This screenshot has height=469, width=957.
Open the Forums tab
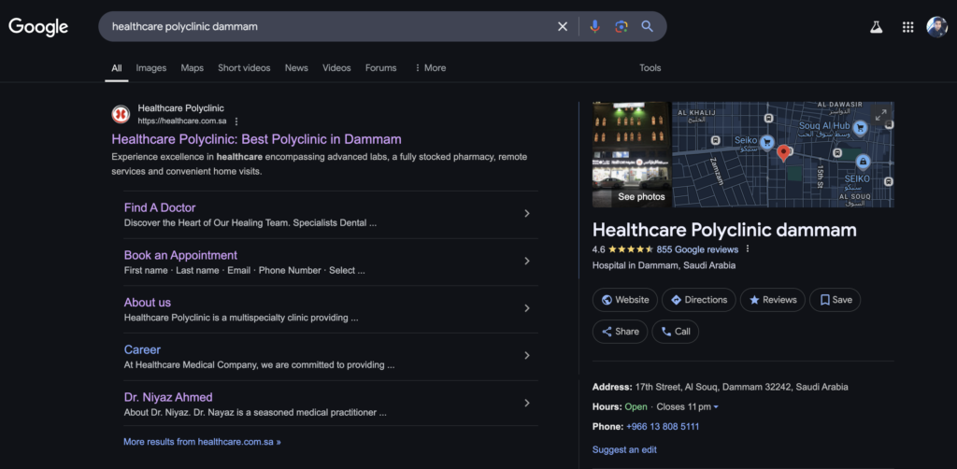click(x=381, y=68)
